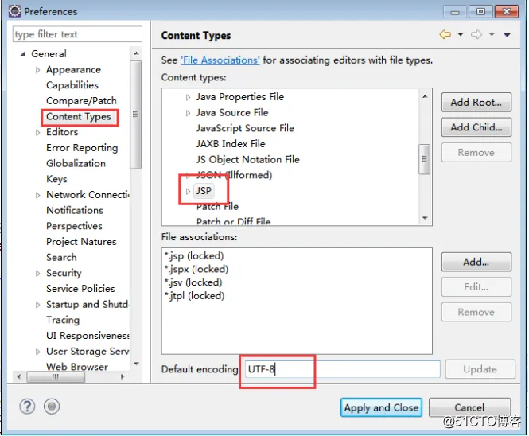Select *.jsv (locked) file association
This screenshot has height=436, width=529.
(x=193, y=282)
